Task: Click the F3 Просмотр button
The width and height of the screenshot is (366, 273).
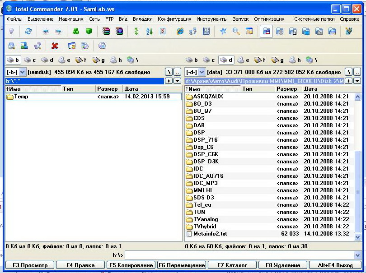Action: click(30, 265)
